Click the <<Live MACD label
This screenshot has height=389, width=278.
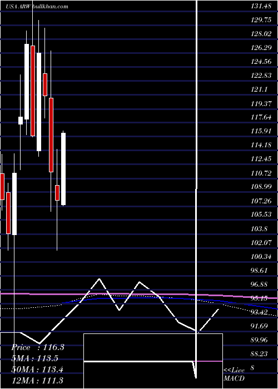(x=234, y=374)
